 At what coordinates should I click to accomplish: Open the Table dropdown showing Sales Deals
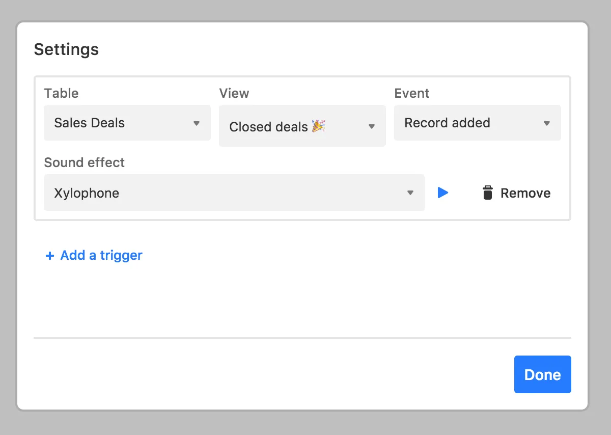click(x=127, y=123)
